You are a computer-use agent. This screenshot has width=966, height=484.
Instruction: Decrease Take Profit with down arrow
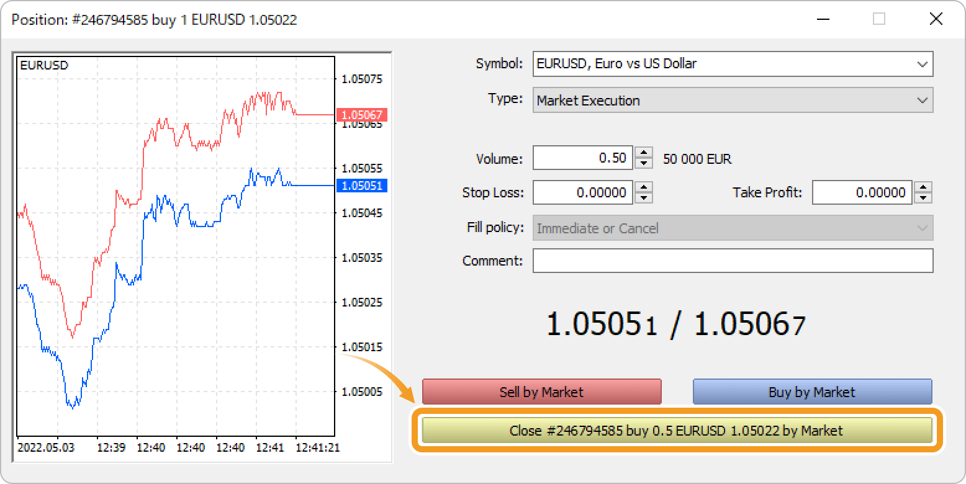(924, 198)
